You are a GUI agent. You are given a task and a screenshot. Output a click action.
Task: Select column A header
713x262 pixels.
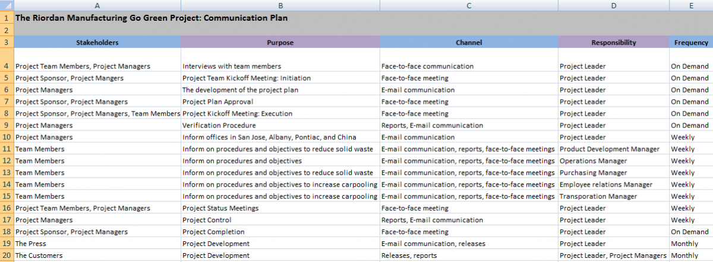point(97,5)
